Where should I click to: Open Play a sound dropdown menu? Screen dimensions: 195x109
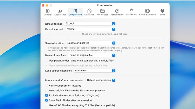pos(101,80)
